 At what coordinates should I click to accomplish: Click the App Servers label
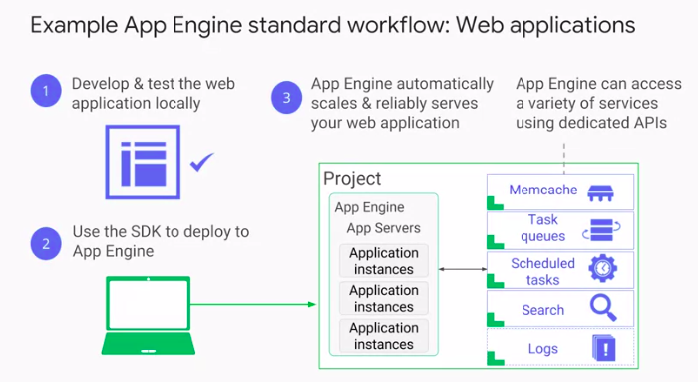[x=383, y=228]
